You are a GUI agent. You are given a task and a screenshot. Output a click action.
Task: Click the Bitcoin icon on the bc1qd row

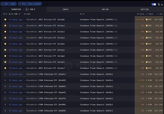[x=5, y=20]
